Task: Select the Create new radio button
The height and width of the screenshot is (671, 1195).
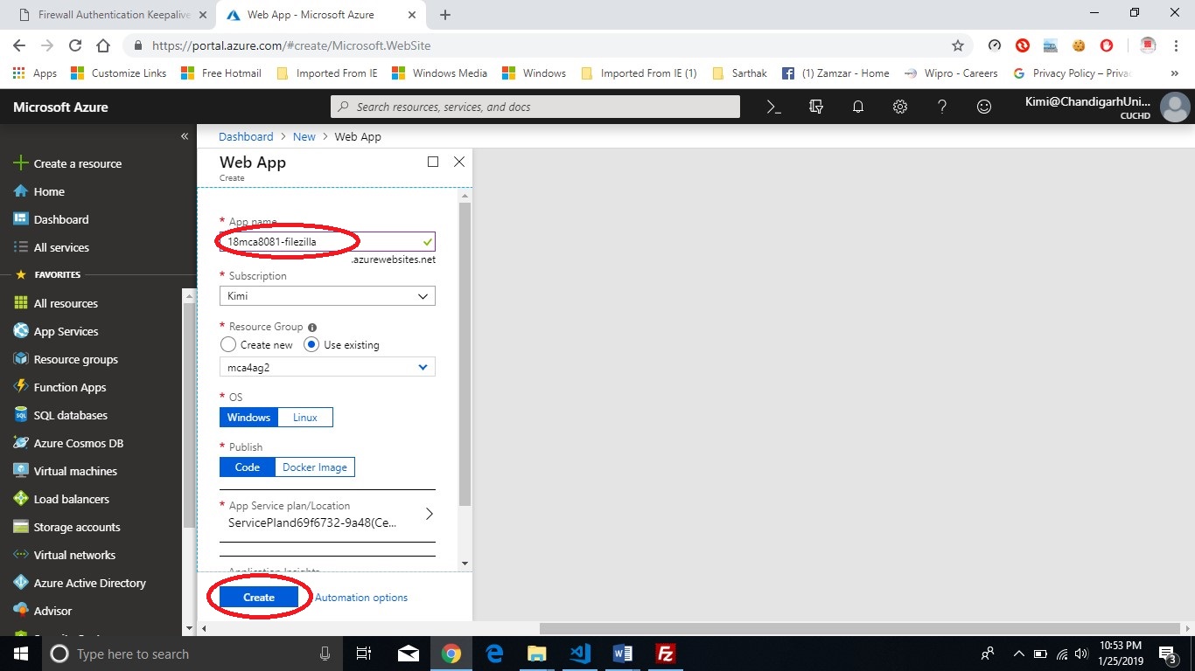Action: (228, 345)
